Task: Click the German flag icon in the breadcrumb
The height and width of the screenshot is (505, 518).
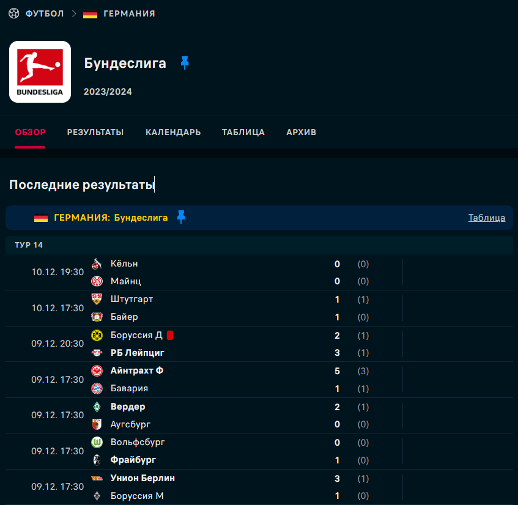Action: pyautogui.click(x=90, y=14)
